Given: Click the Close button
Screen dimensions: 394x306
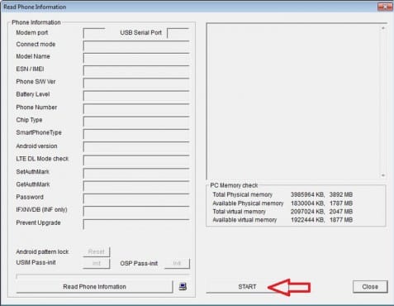Looking at the screenshot, I should pos(370,287).
